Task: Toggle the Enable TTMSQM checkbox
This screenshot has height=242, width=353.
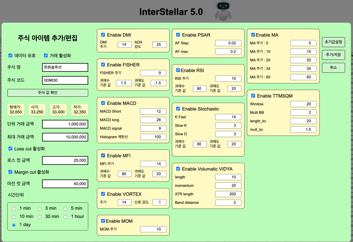Action: (x=253, y=96)
